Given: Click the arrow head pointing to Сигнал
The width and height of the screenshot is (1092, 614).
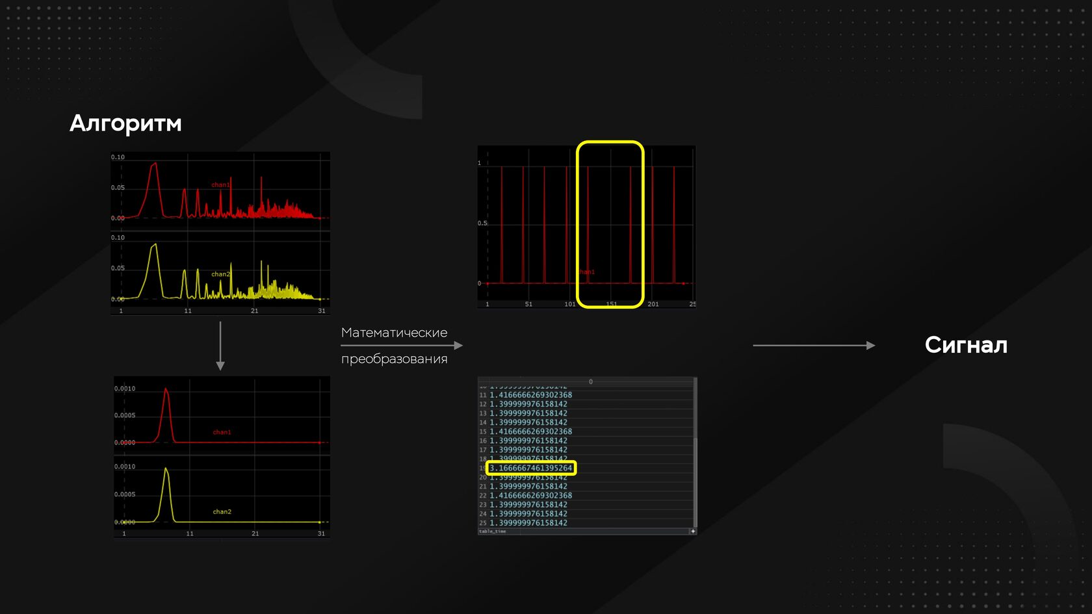Looking at the screenshot, I should tap(871, 346).
